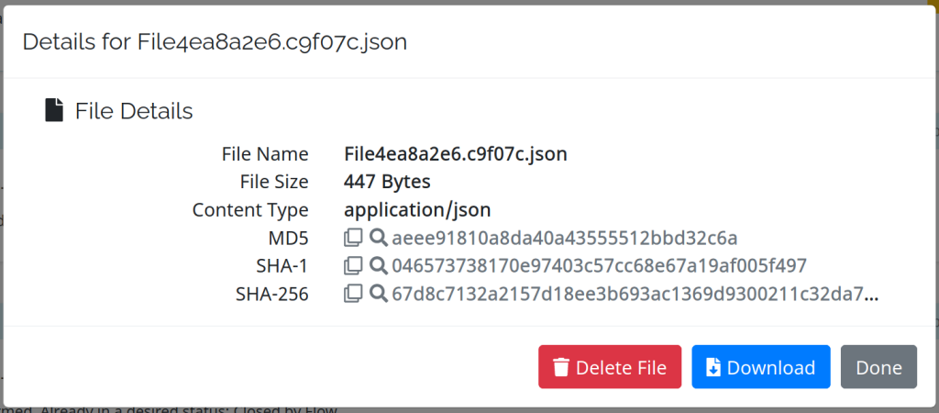The height and width of the screenshot is (413, 939).
Task: Select the MD5 hash text aeee9181…
Action: (x=564, y=239)
